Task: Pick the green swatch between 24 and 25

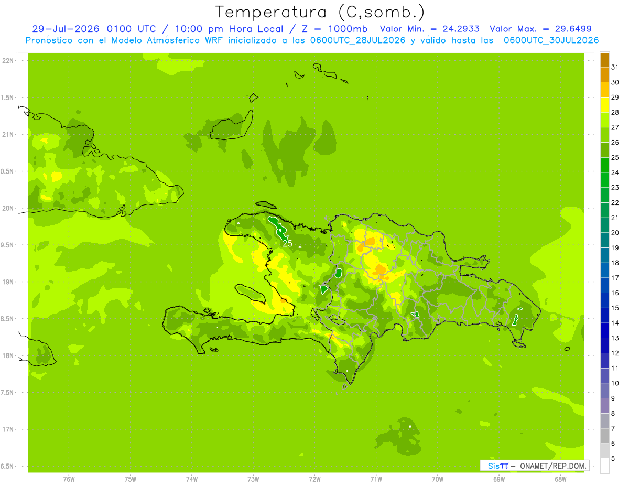Action: pos(604,165)
